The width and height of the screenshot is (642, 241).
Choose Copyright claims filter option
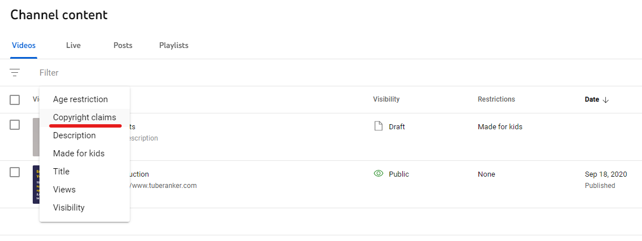click(x=85, y=117)
